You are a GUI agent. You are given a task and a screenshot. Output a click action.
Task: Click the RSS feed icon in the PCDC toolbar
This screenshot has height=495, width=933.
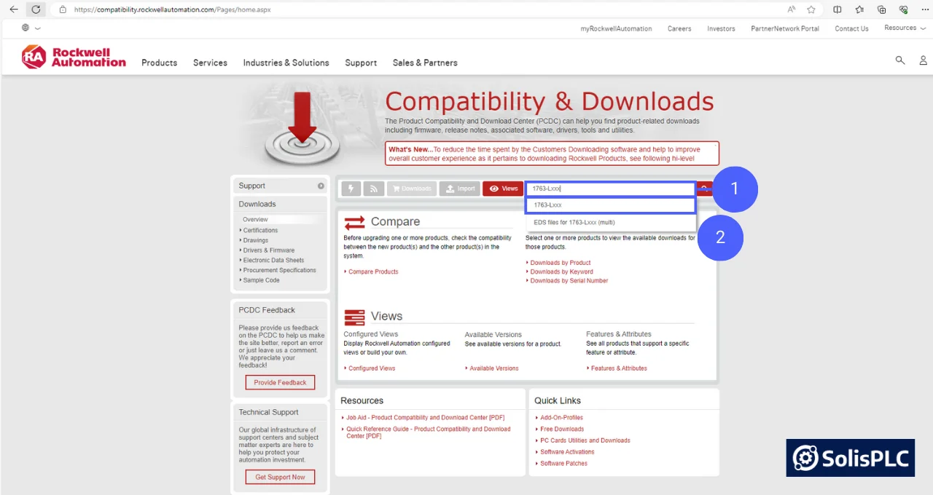click(x=373, y=188)
